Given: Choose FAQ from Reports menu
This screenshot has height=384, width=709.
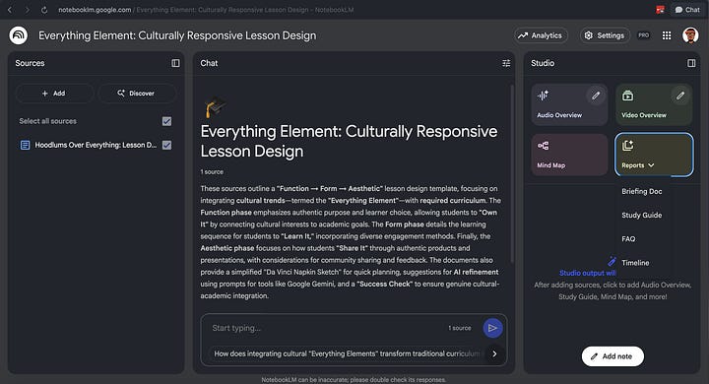Looking at the screenshot, I should (628, 239).
